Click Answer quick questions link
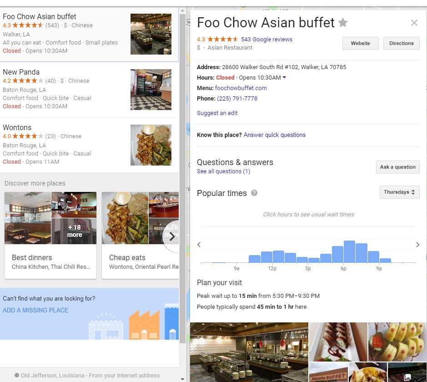 point(275,135)
